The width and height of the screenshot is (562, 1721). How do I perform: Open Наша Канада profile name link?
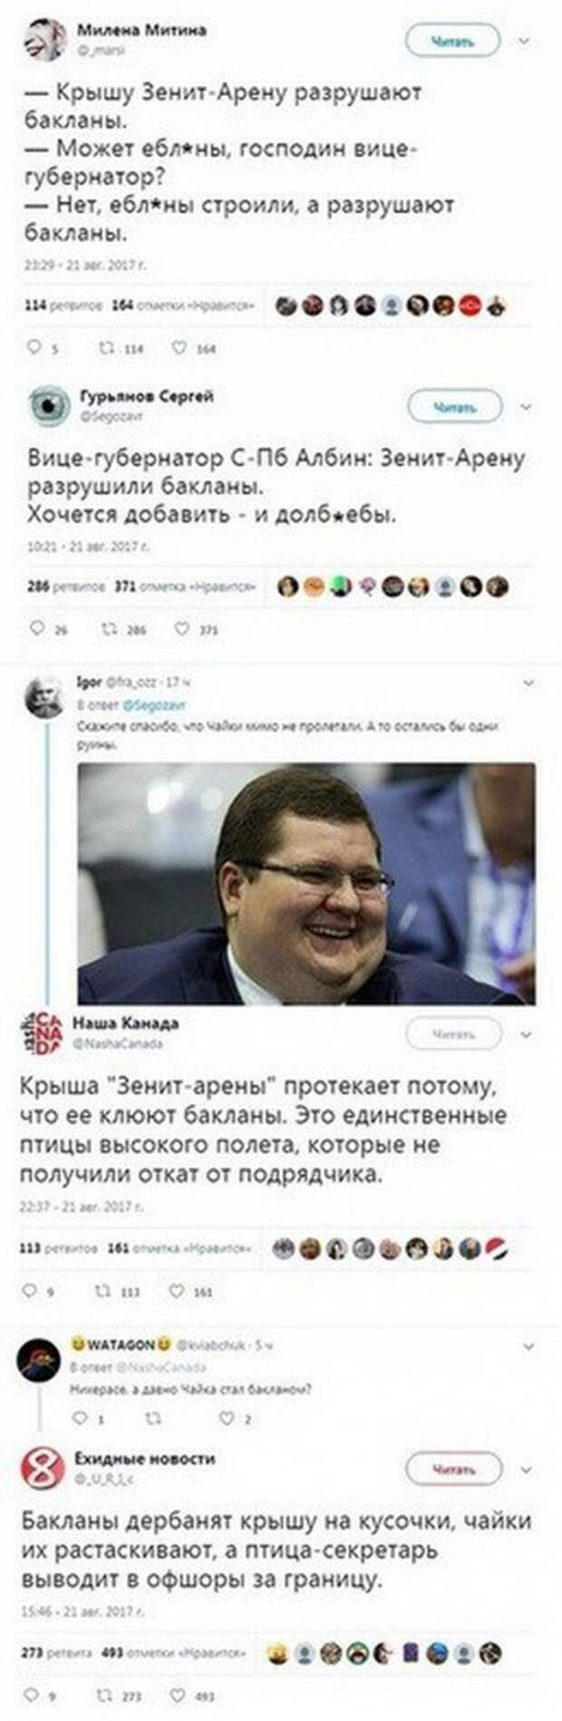(x=125, y=1023)
